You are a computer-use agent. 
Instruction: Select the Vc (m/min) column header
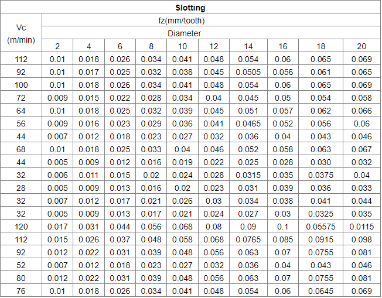pyautogui.click(x=21, y=33)
